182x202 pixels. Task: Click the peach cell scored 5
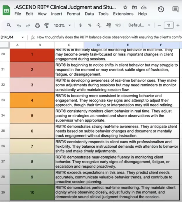pyautogui.click(x=32, y=116)
